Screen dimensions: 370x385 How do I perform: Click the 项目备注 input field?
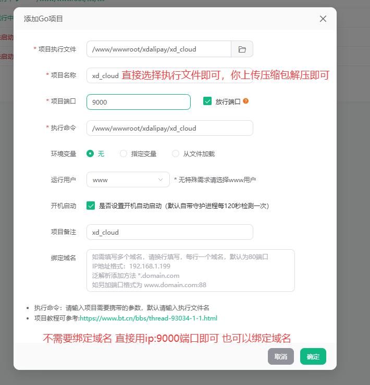click(169, 232)
